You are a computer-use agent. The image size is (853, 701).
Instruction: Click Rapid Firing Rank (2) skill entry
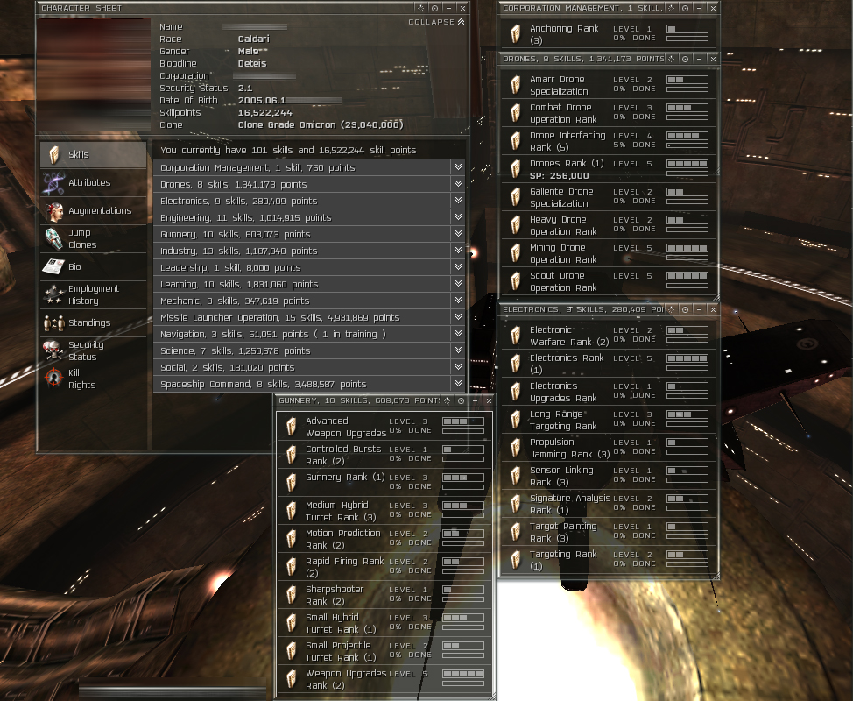pyautogui.click(x=384, y=567)
